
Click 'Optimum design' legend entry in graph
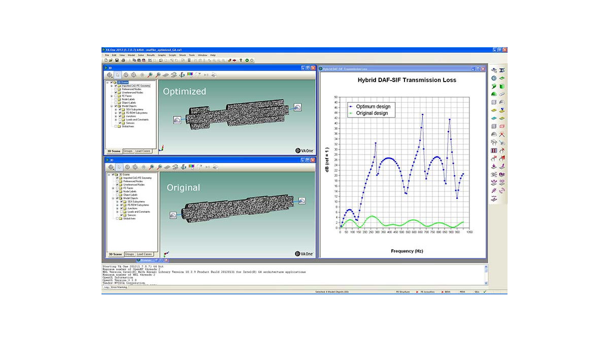coord(369,106)
